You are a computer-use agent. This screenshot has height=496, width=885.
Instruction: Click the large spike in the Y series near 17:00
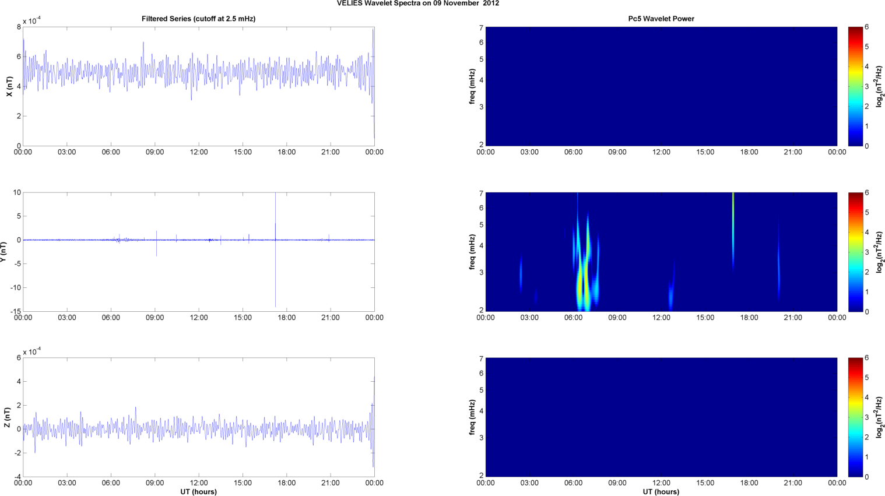(x=276, y=251)
